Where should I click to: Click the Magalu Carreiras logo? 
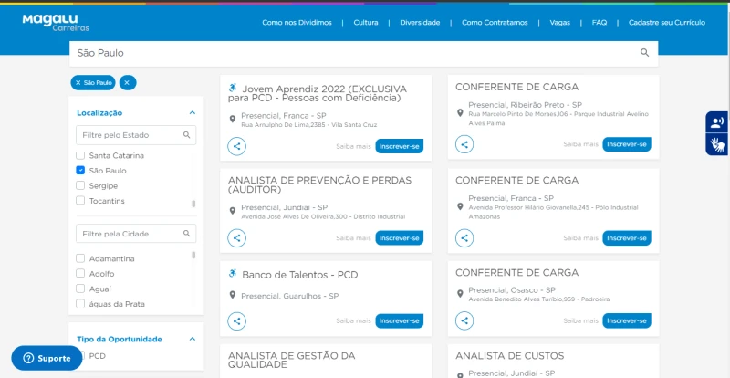[x=56, y=23]
